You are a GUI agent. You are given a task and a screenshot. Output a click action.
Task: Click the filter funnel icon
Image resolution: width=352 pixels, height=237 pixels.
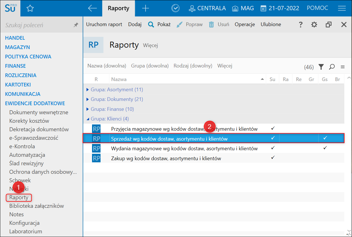[321, 67]
